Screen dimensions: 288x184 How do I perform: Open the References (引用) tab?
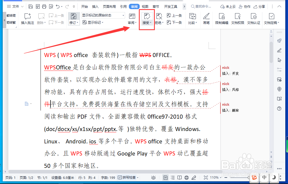[123, 6]
